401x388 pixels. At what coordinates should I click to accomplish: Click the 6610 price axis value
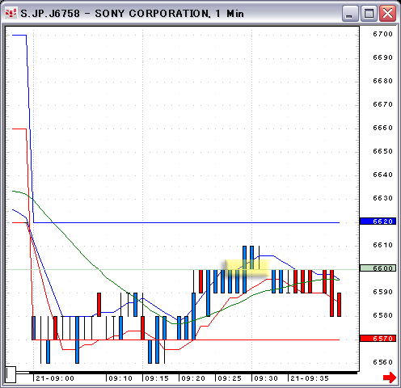382,245
